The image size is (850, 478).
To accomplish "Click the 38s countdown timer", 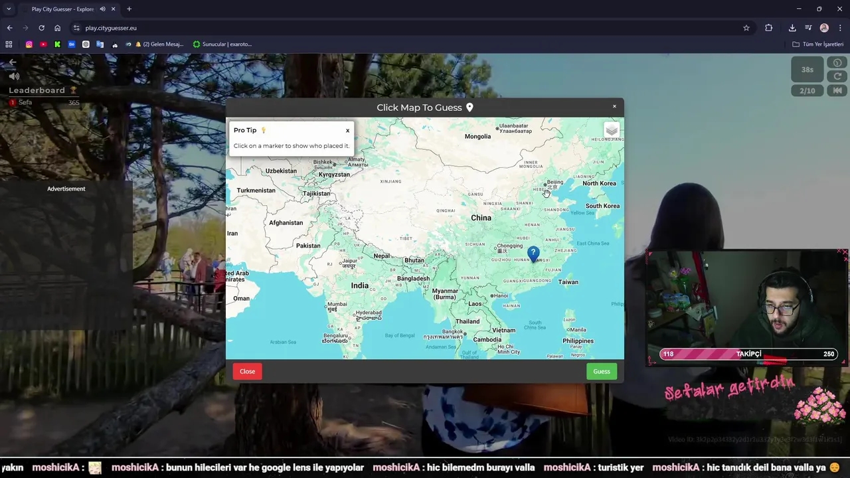I will pyautogui.click(x=807, y=69).
